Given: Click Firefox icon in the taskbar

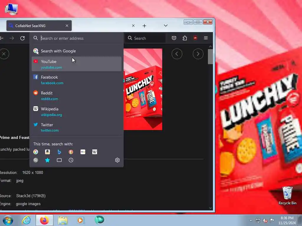Looking at the screenshot, I should coord(45,220).
